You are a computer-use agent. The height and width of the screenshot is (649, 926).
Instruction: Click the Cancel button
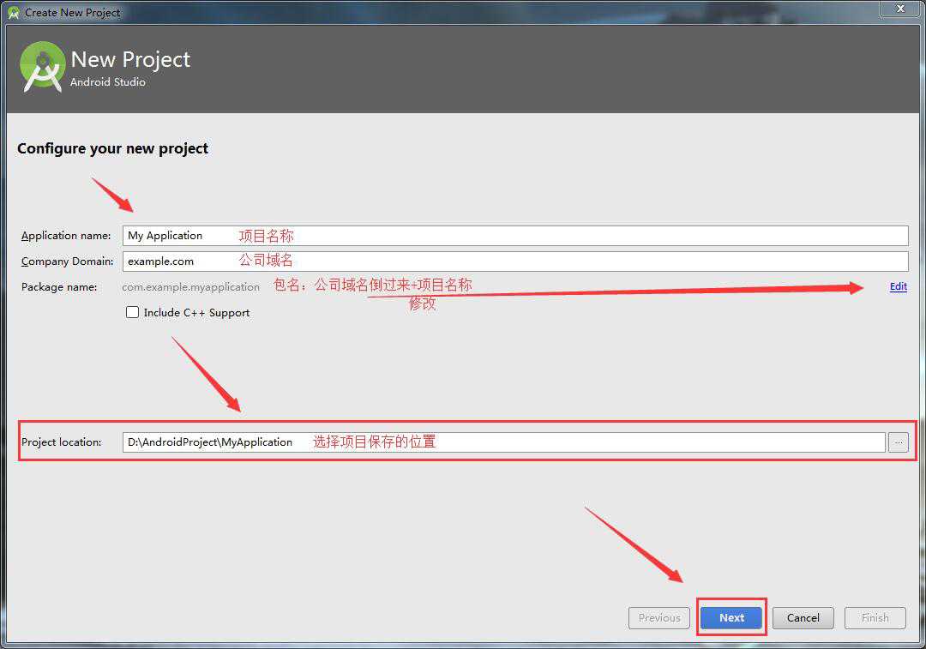(x=803, y=617)
